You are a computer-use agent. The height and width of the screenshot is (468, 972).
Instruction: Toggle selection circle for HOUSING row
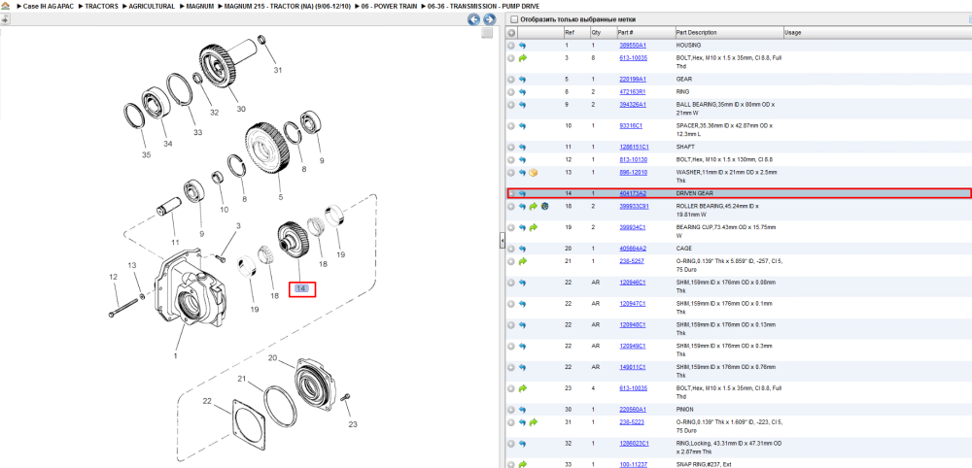coord(511,46)
